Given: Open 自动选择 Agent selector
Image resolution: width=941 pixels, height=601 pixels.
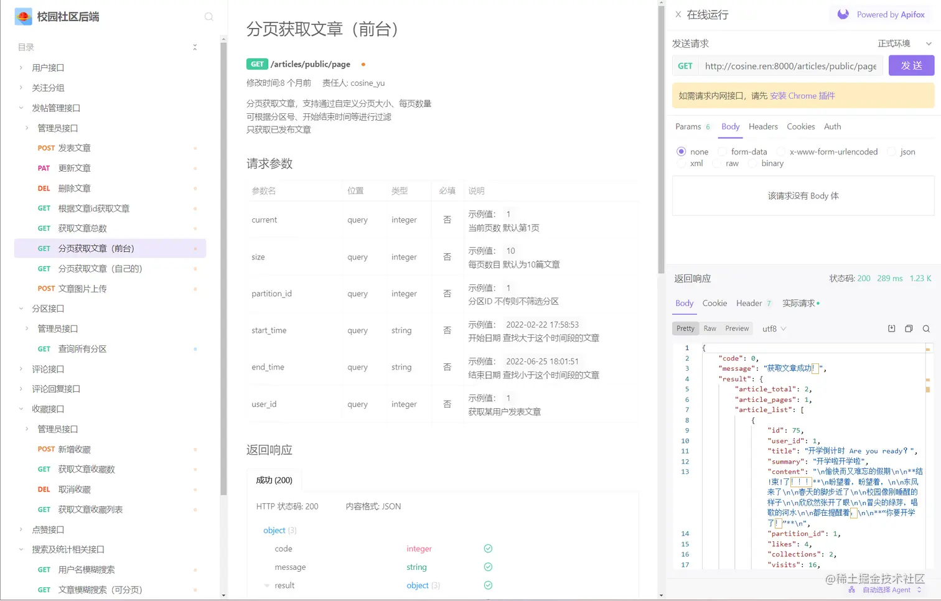Looking at the screenshot, I should 885,590.
